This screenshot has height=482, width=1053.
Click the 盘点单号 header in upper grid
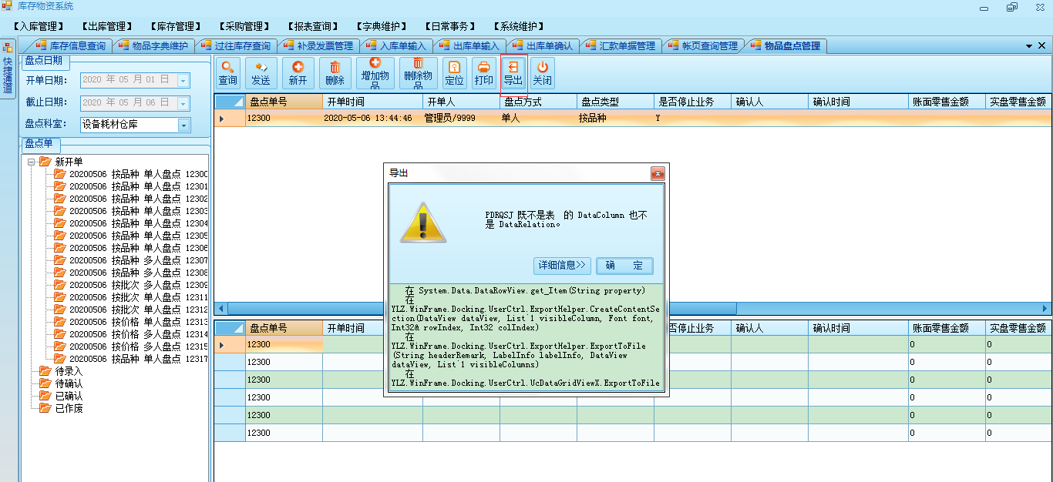(284, 102)
